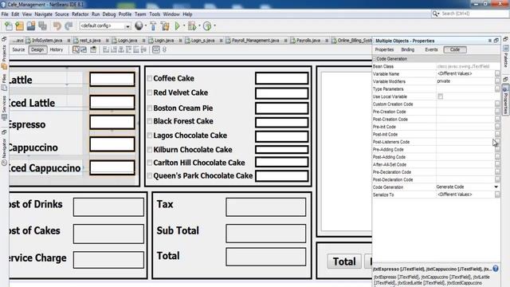This screenshot has width=510, height=287.
Task: Tick the Coffee Cake checkbox
Action: point(150,78)
